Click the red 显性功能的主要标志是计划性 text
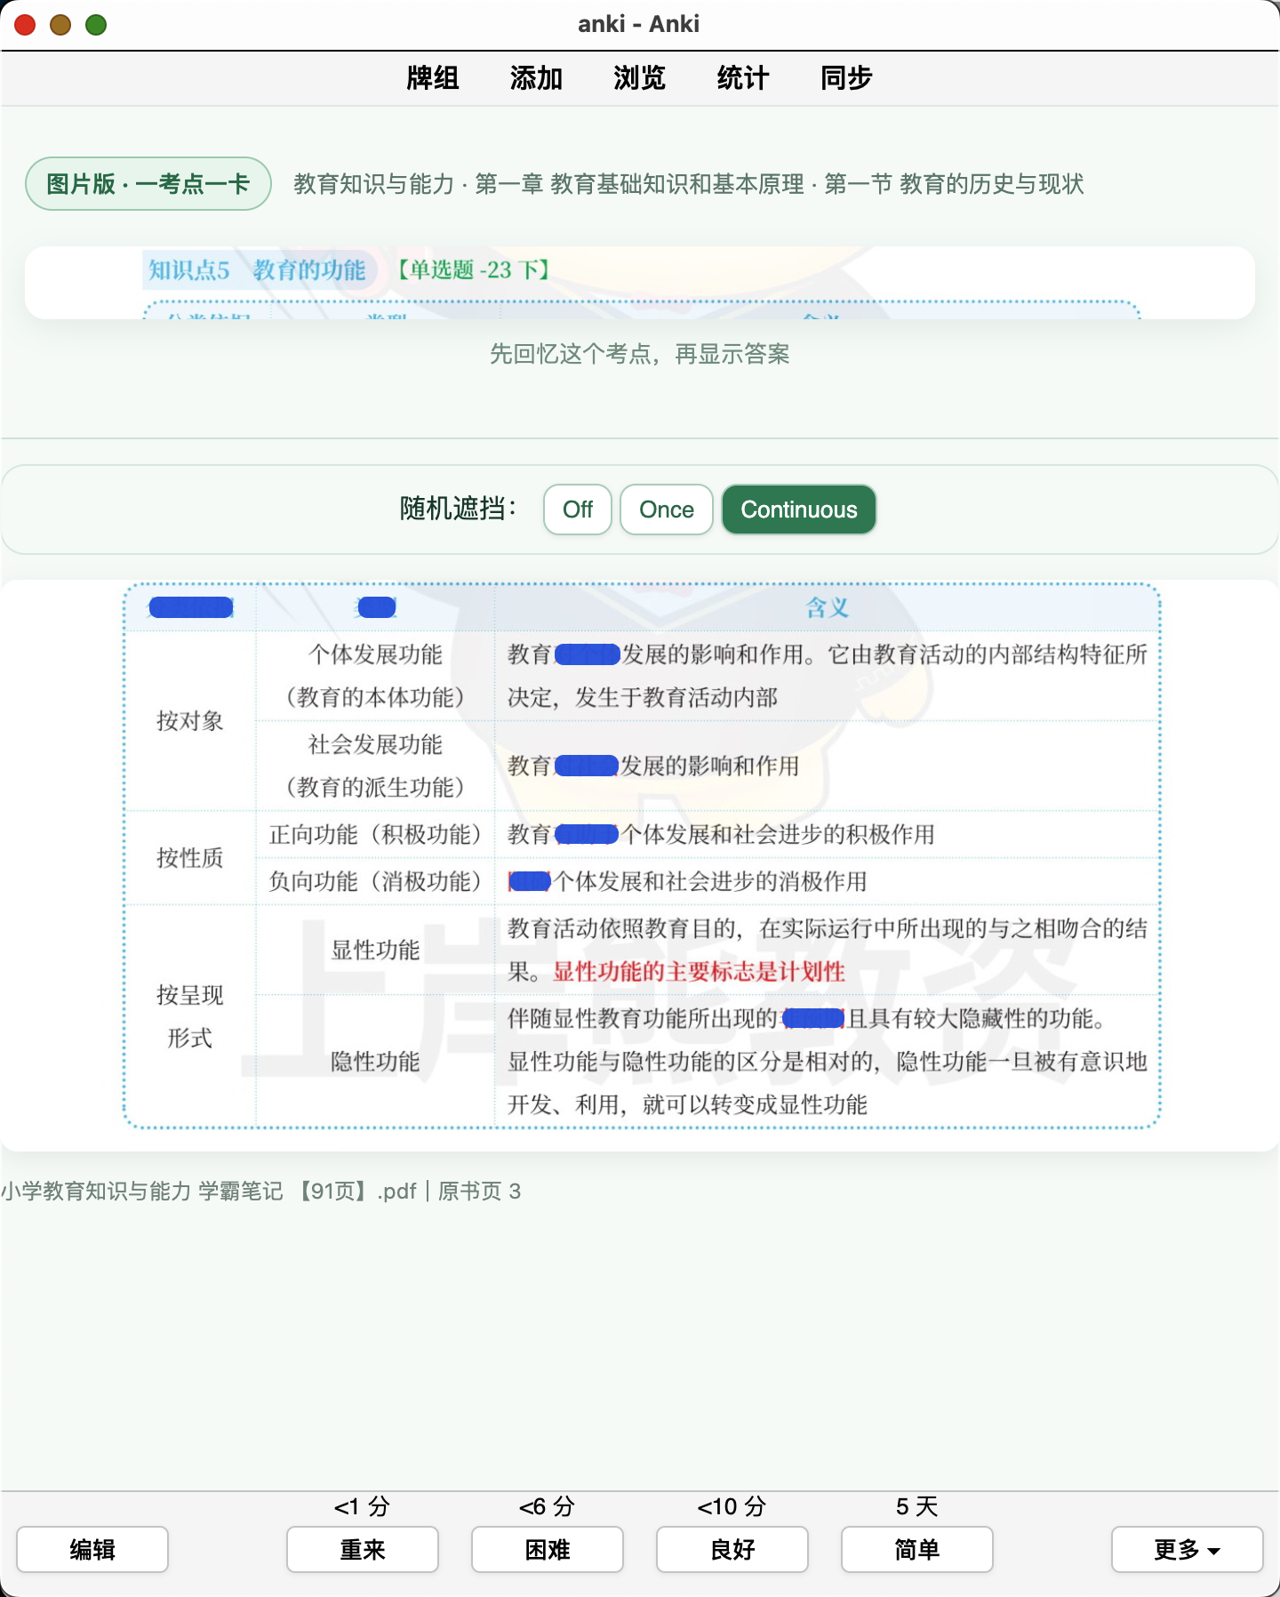The image size is (1280, 1597). [699, 972]
